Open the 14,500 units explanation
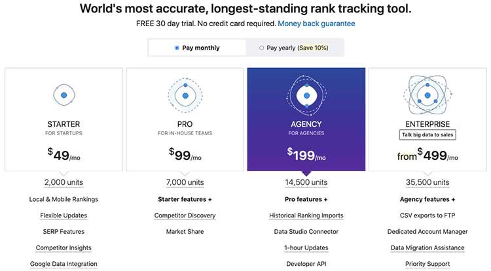 pyautogui.click(x=306, y=182)
